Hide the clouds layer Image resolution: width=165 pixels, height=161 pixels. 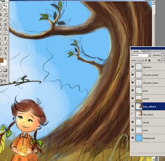133,122
